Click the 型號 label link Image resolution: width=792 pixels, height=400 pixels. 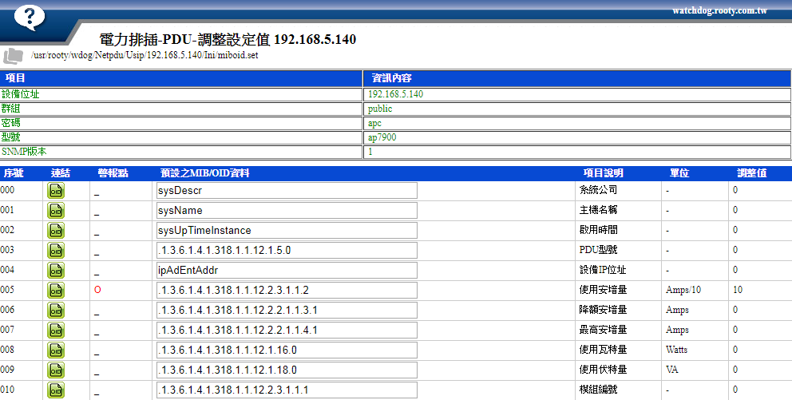pyautogui.click(x=11, y=137)
